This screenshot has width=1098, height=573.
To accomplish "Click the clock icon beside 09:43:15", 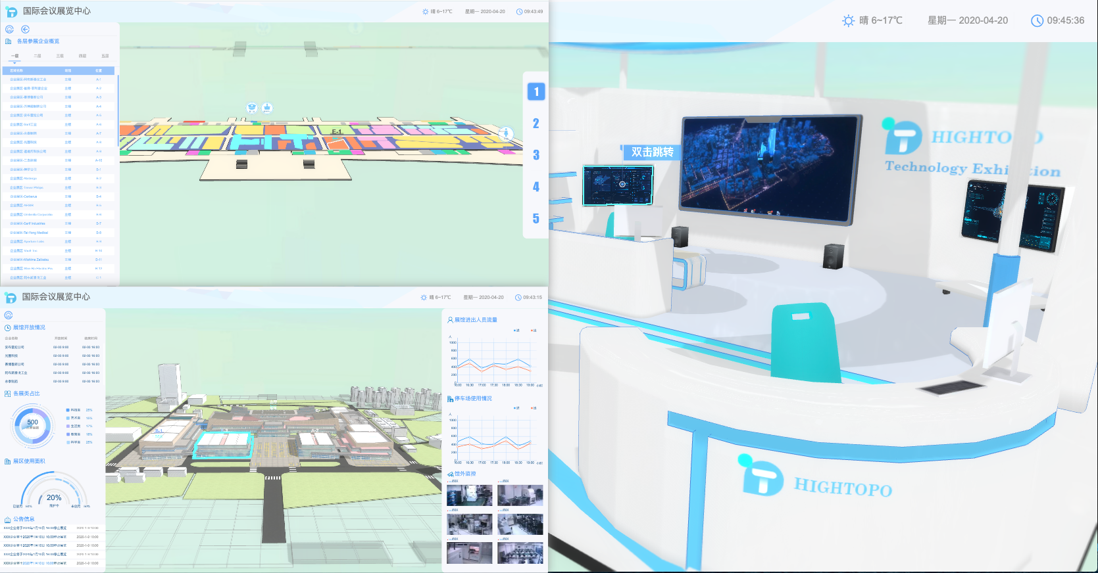I will pos(518,298).
